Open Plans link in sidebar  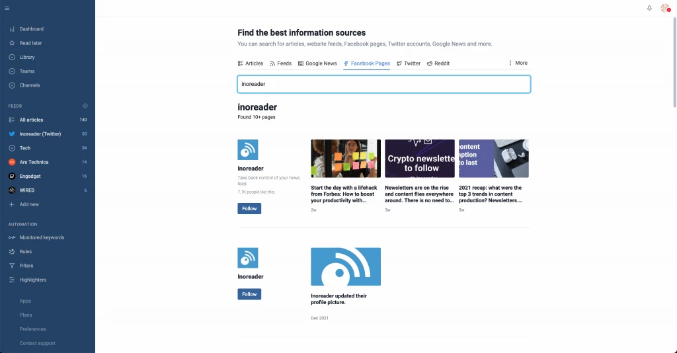tap(26, 315)
